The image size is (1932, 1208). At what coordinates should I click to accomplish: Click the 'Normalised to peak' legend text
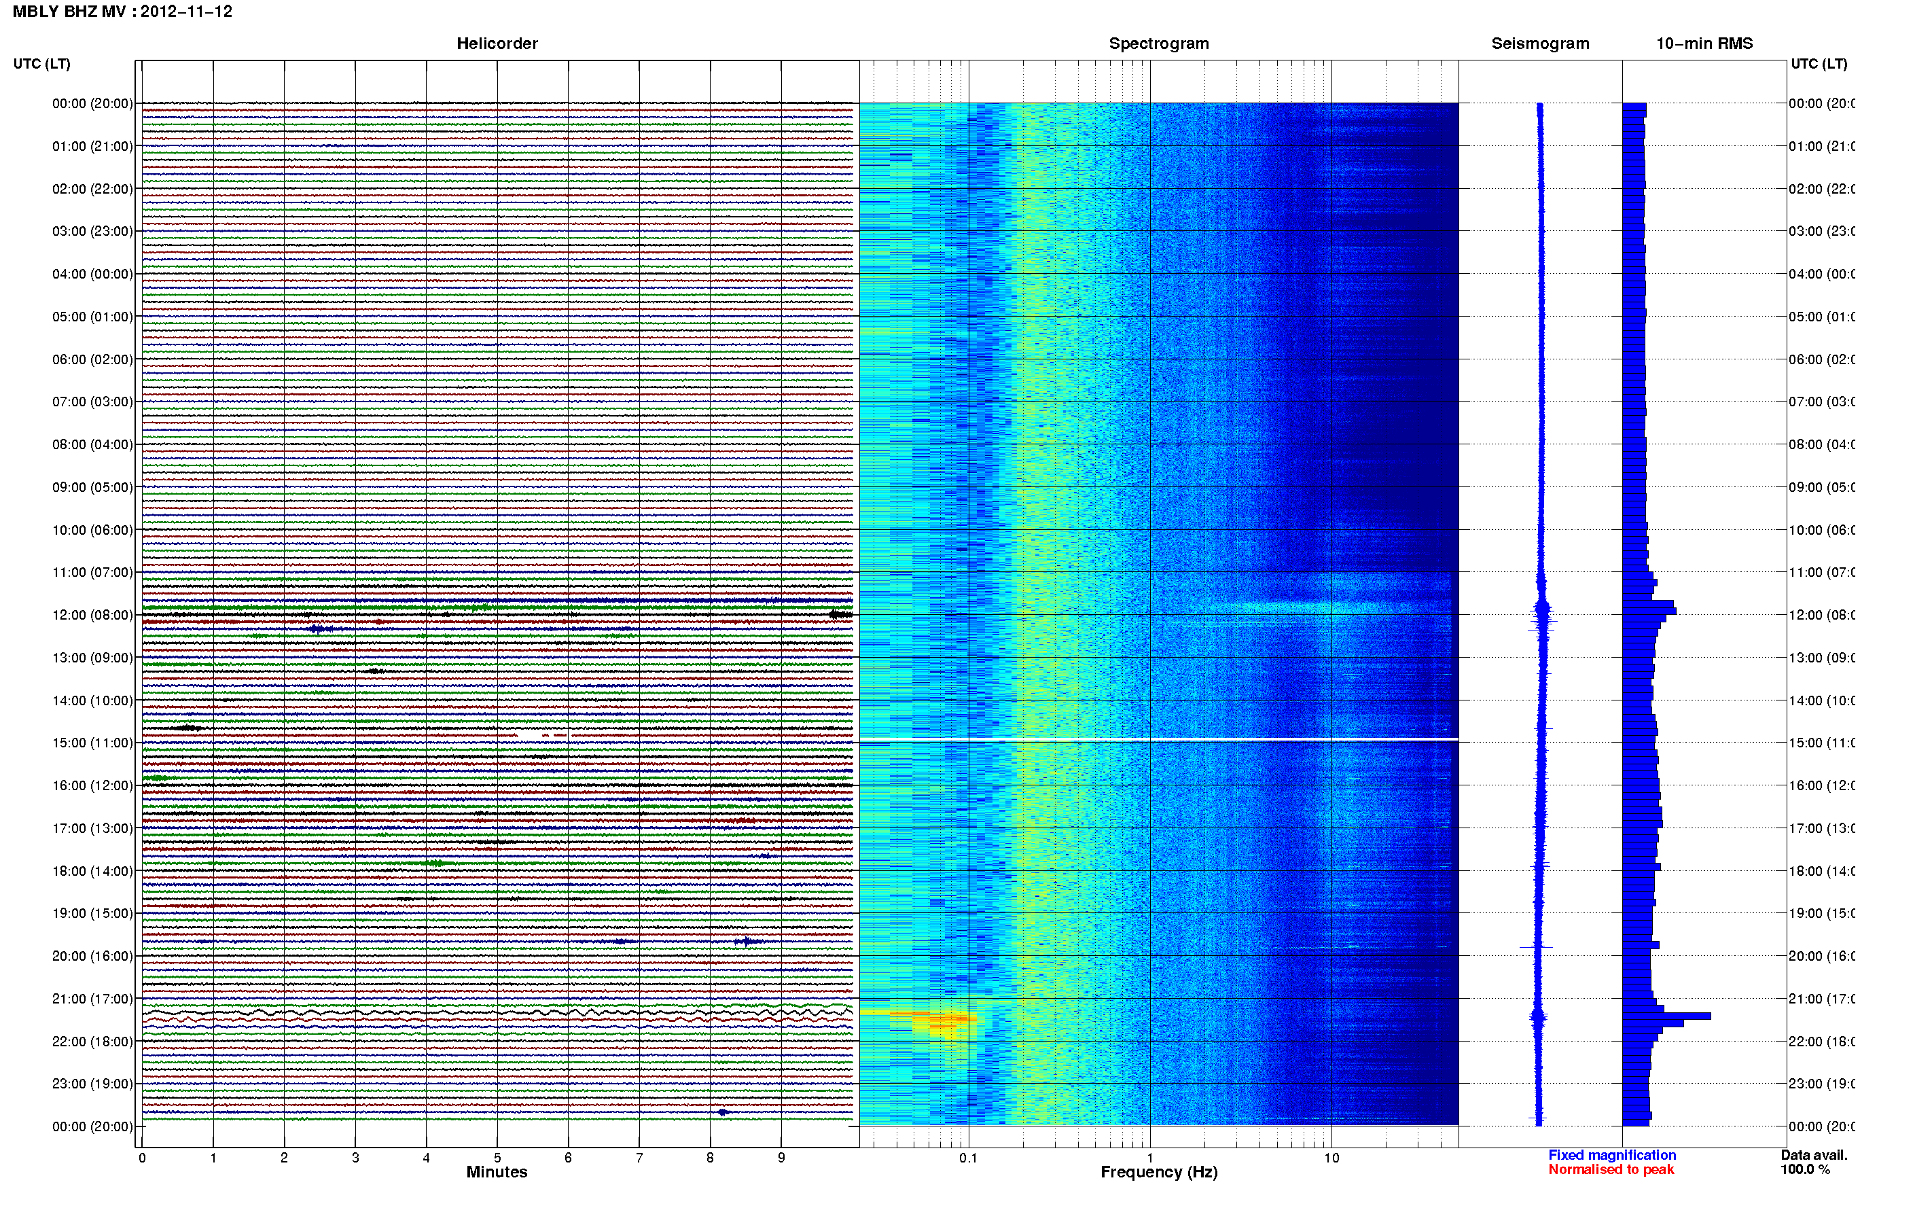[1611, 1170]
